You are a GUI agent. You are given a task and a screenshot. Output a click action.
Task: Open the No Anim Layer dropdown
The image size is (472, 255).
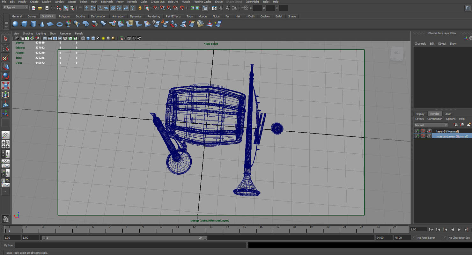pyautogui.click(x=429, y=238)
